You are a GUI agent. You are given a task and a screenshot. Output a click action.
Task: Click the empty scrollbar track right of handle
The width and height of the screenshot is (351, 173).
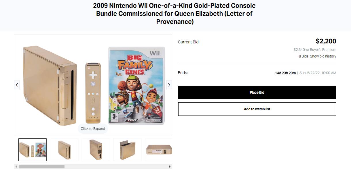(115, 167)
